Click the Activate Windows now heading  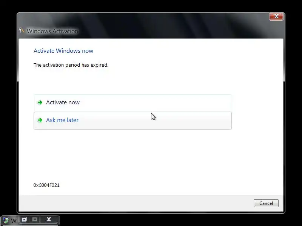coord(63,51)
